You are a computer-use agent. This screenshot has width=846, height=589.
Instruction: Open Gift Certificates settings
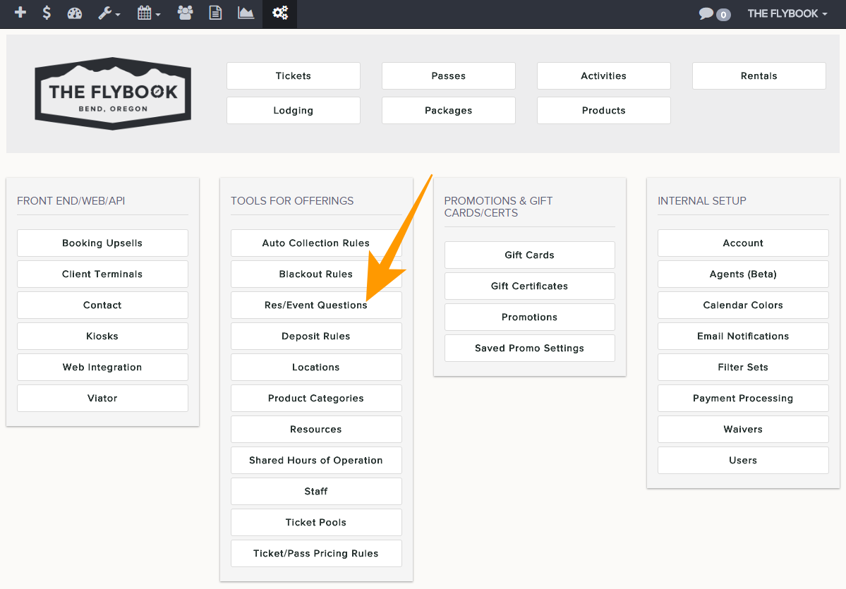tap(530, 286)
